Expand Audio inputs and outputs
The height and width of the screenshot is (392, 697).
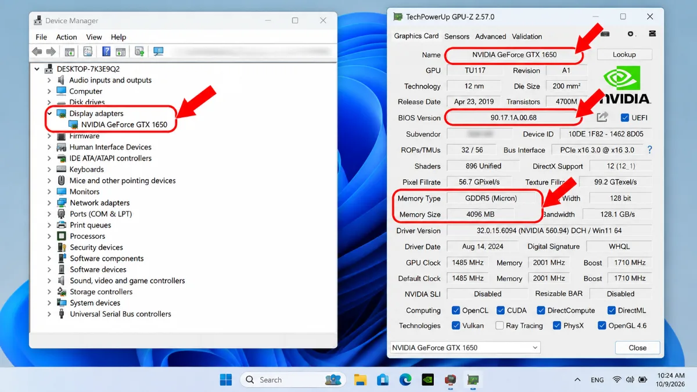(49, 80)
